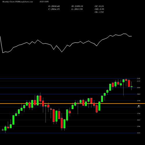Click the orange horizontal price line
The height and width of the screenshot is (145, 145).
coord(72,104)
